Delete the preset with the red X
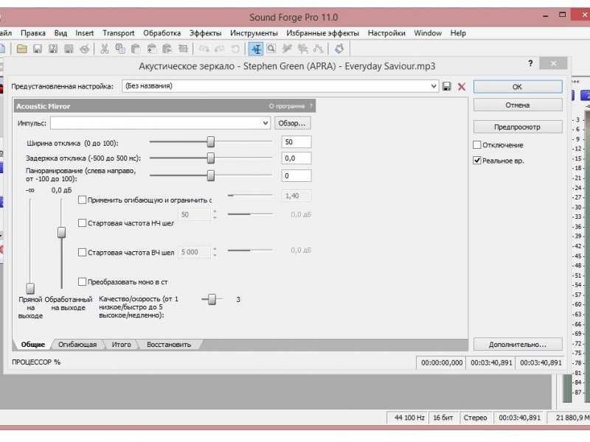 [462, 87]
